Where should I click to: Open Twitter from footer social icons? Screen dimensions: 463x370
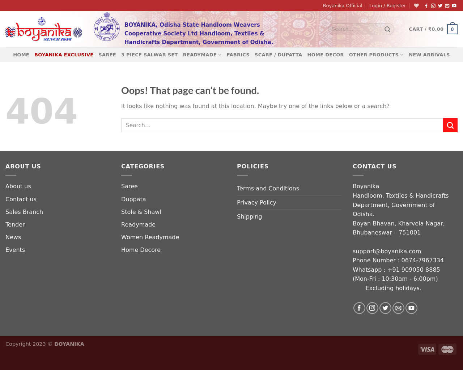(x=385, y=308)
